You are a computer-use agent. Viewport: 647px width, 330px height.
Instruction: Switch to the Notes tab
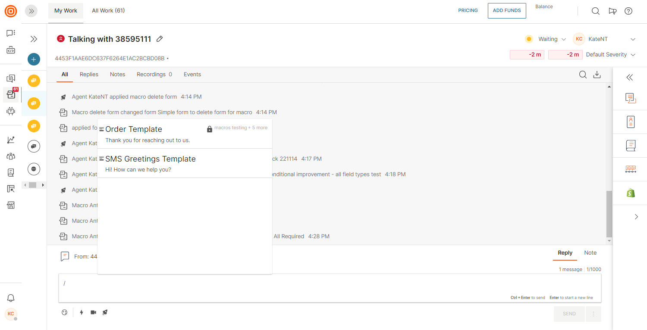pyautogui.click(x=117, y=75)
